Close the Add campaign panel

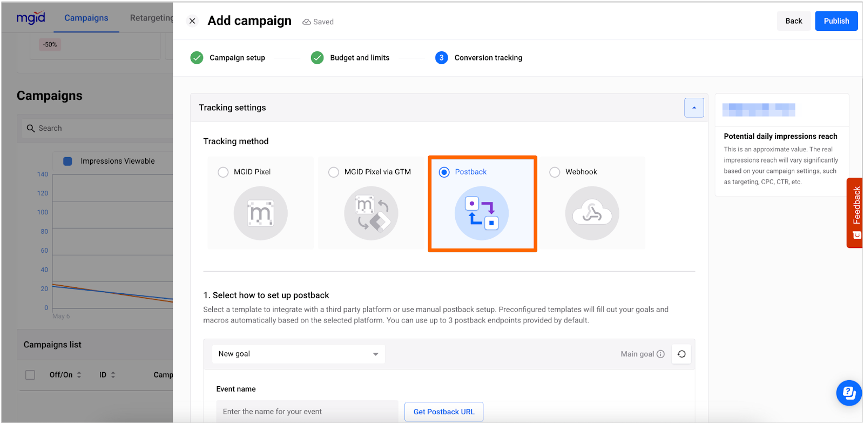tap(192, 21)
